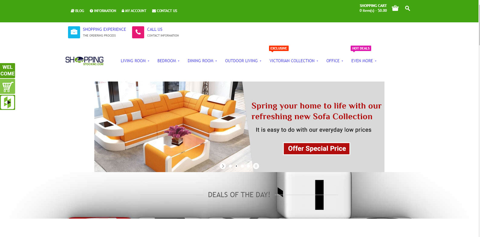Click the WELCOME side tab

[x=8, y=71]
